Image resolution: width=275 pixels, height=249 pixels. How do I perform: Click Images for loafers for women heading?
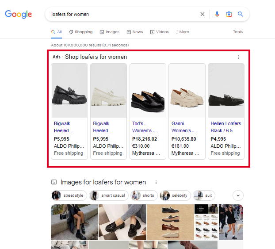[x=103, y=182]
